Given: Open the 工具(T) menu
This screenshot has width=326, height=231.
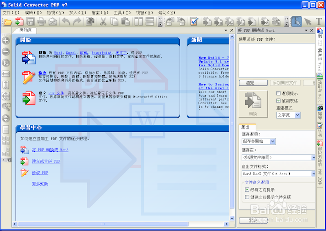Looking at the screenshot, I should point(122,13).
